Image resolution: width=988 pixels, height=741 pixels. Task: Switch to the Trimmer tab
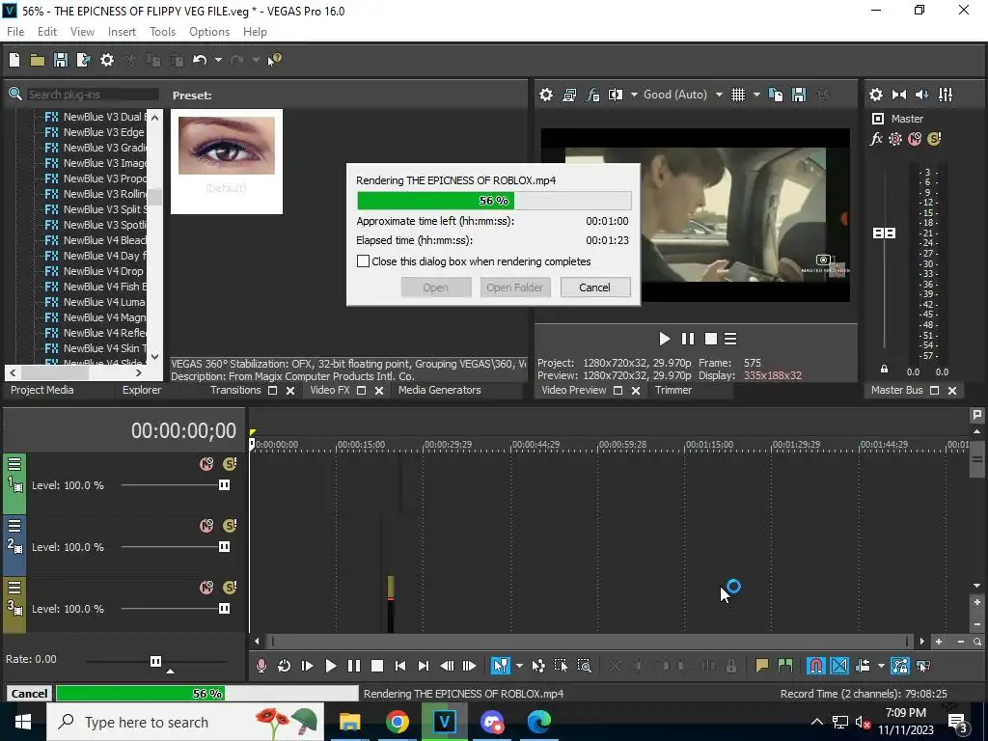[x=673, y=390]
